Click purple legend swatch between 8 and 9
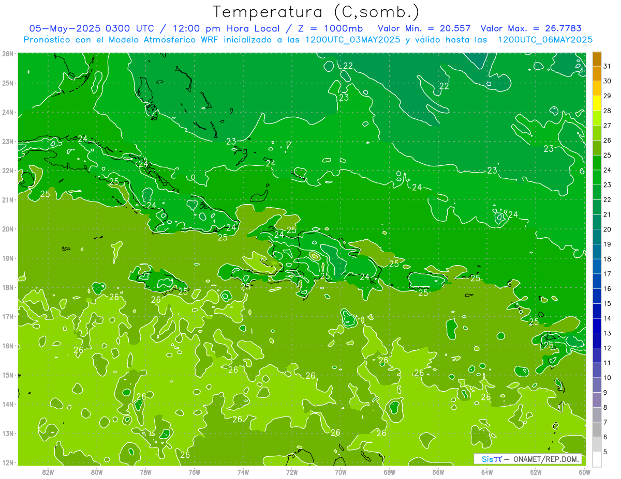 click(597, 400)
